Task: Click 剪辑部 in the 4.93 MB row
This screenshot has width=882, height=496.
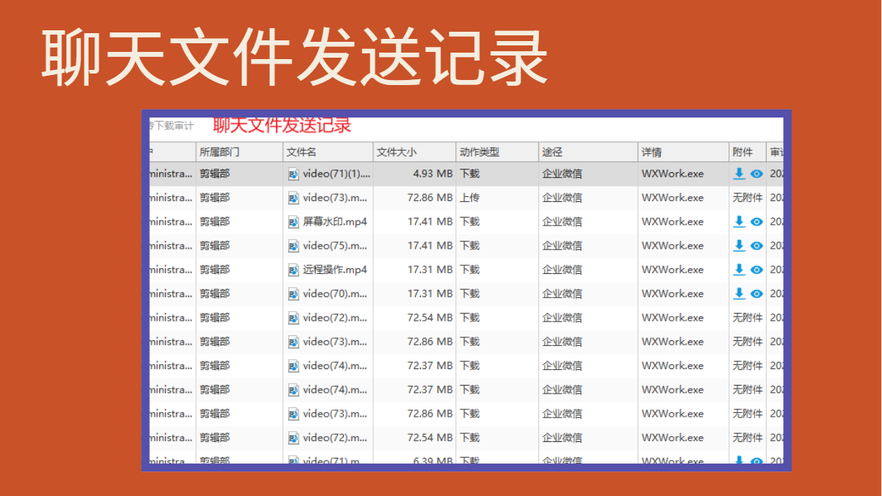Action: click(215, 174)
